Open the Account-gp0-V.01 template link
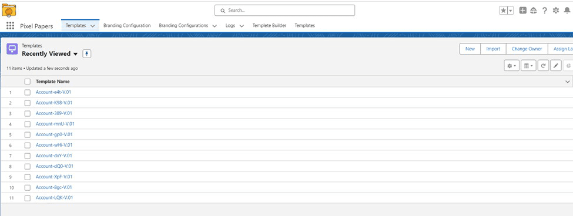The height and width of the screenshot is (216, 573). point(54,134)
